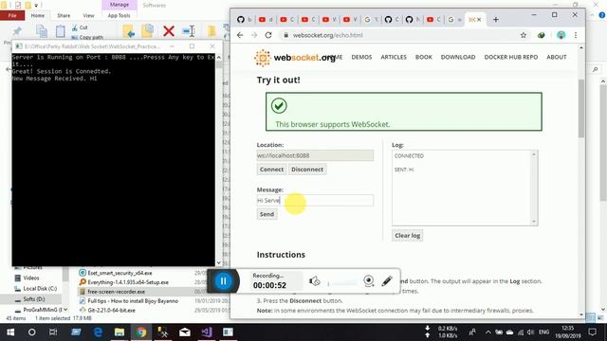Select the pencil annotation tool in recorder
The image size is (607, 341).
tap(387, 281)
